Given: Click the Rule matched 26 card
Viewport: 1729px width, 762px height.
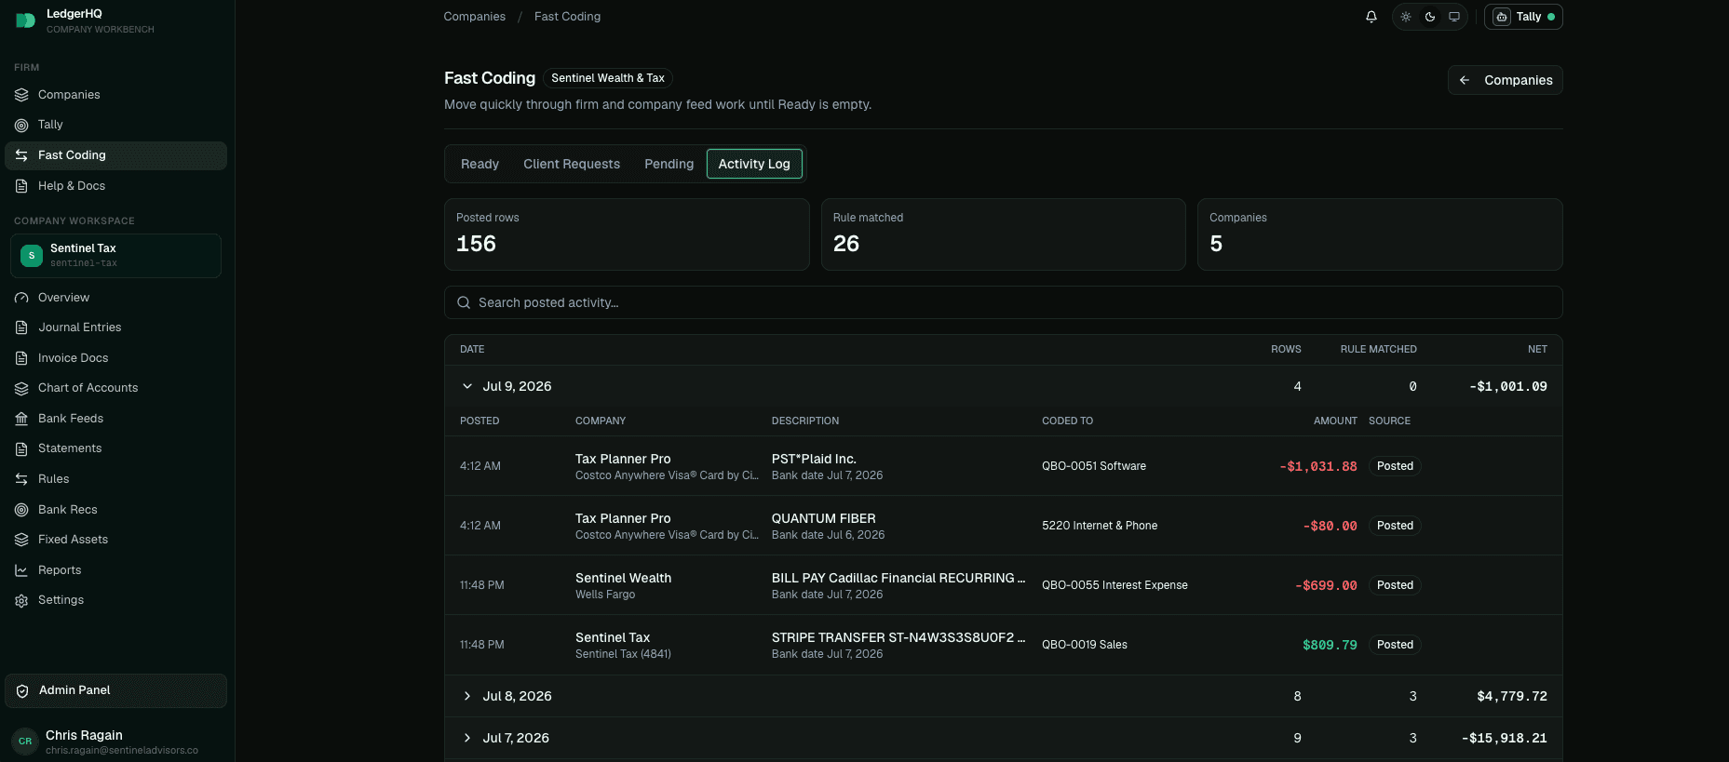Looking at the screenshot, I should coord(1004,234).
